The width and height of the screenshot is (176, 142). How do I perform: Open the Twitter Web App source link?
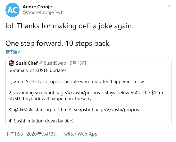(x=79, y=134)
